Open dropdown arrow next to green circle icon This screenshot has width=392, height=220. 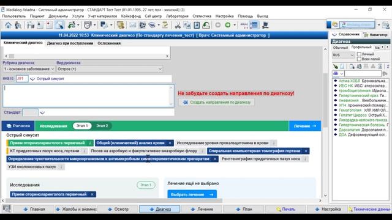235,25
